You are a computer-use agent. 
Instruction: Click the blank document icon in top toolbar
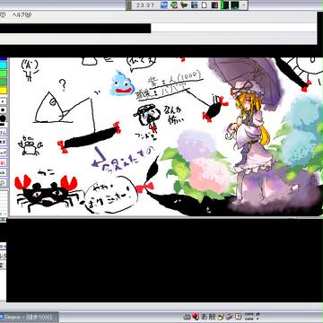tap(205, 5)
